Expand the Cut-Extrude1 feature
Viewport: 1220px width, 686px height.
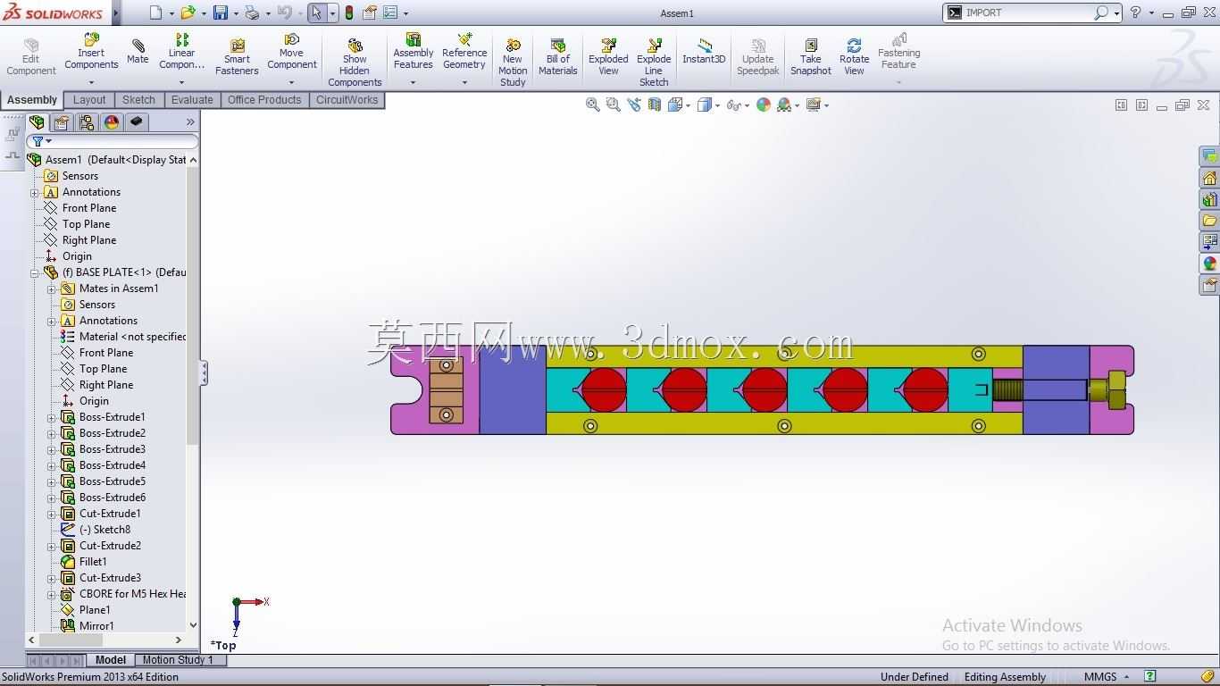(51, 514)
